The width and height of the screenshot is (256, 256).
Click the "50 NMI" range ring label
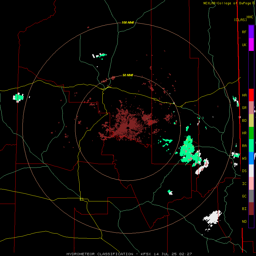(x=128, y=75)
